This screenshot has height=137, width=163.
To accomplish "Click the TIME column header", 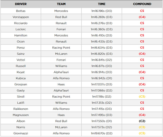I will tap(102, 4).
